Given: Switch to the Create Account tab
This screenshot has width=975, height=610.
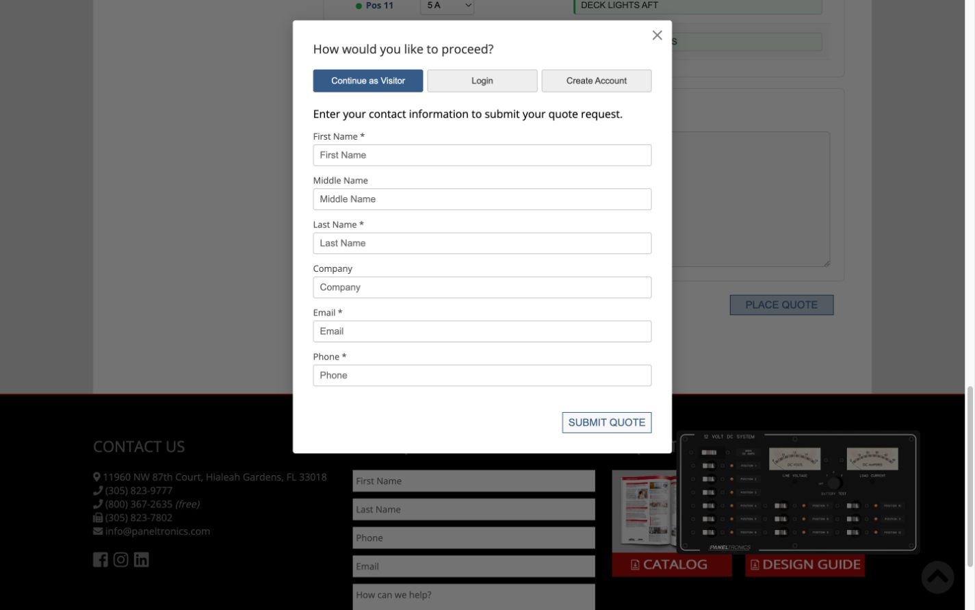Looking at the screenshot, I should click(x=597, y=81).
